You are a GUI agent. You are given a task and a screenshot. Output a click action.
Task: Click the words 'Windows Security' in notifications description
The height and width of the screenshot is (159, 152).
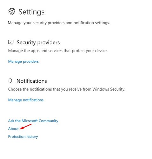tap(109, 89)
